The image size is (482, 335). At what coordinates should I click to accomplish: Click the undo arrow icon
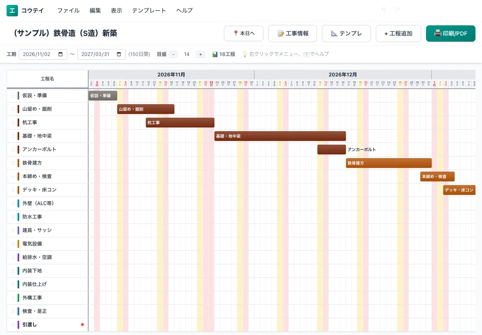coord(384,11)
